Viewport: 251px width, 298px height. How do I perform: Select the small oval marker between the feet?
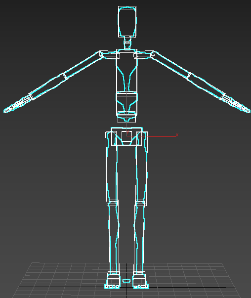coord(126,281)
